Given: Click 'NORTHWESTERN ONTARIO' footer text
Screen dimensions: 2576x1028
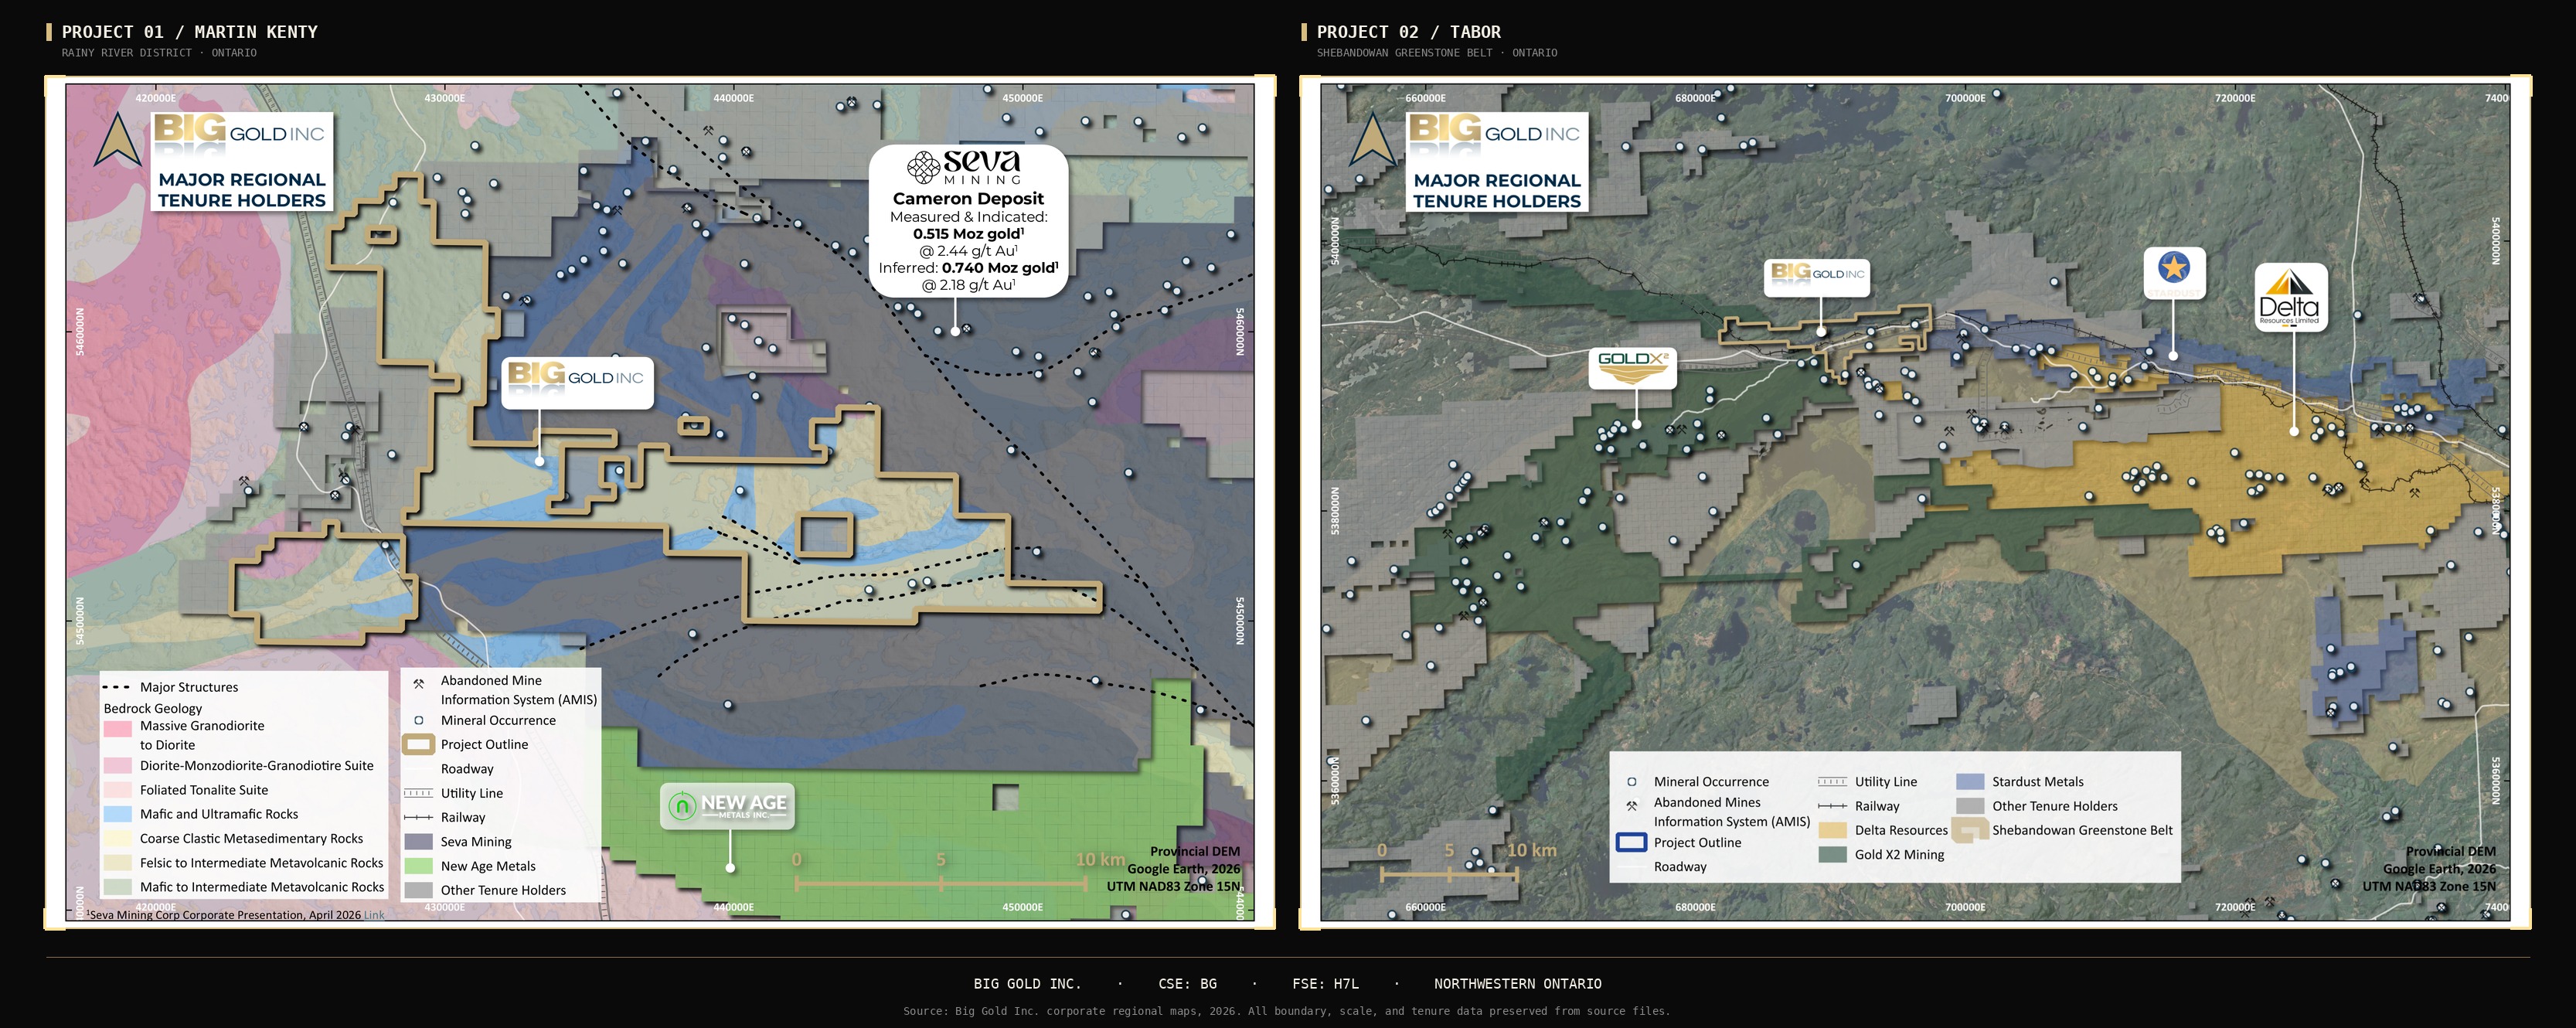Looking at the screenshot, I should tap(1518, 984).
